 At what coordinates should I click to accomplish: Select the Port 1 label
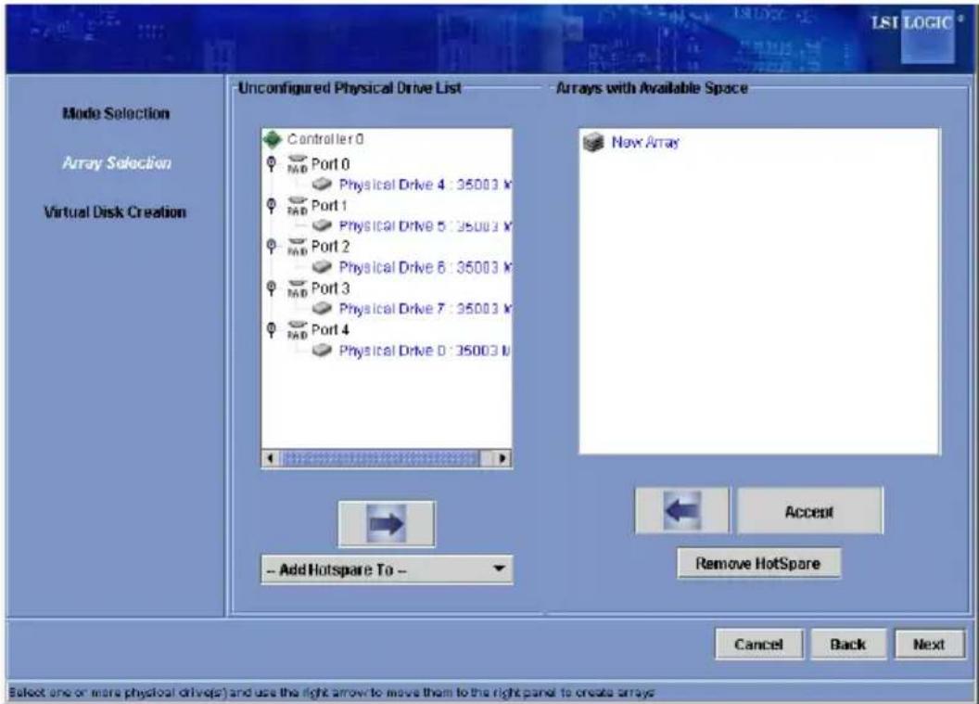coord(329,206)
